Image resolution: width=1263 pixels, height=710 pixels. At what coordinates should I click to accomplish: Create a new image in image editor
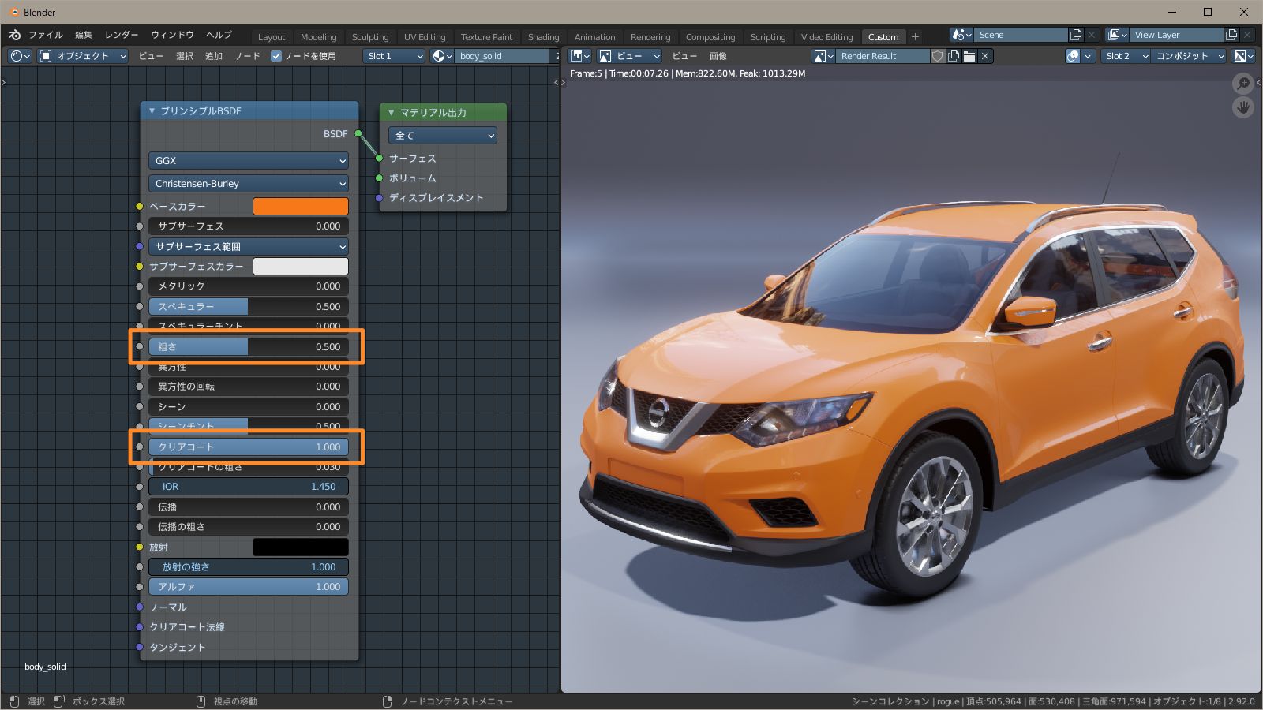click(954, 56)
